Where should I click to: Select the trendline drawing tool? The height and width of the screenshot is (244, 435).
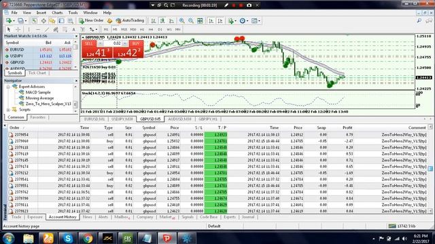[47, 29]
